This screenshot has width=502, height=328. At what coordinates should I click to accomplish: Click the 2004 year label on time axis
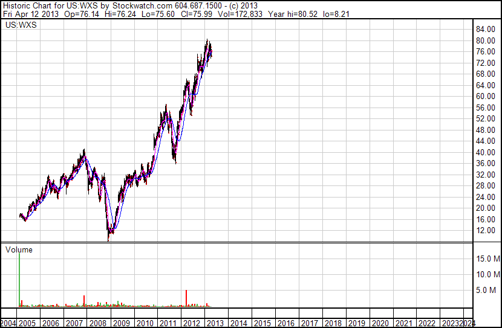[8, 323]
